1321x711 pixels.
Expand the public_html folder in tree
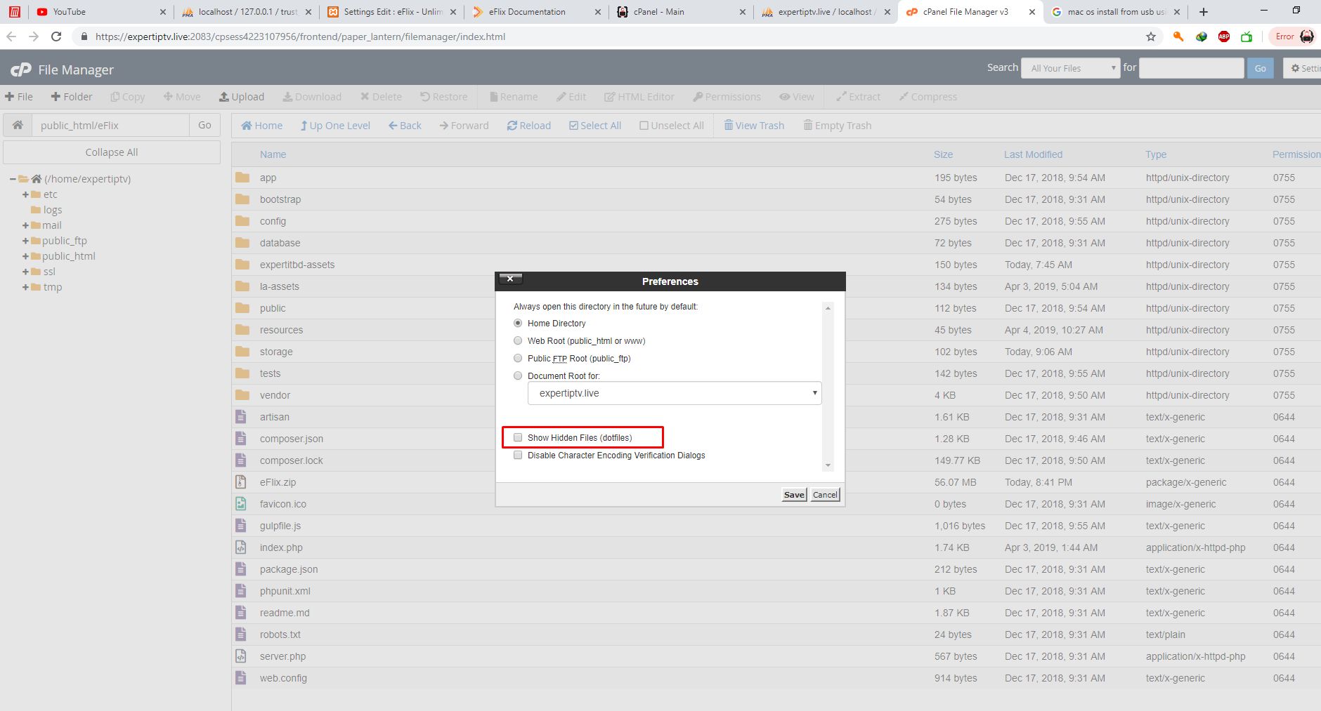25,256
